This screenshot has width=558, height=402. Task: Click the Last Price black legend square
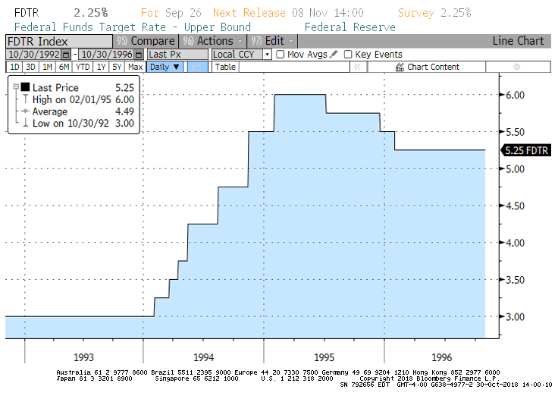click(25, 88)
